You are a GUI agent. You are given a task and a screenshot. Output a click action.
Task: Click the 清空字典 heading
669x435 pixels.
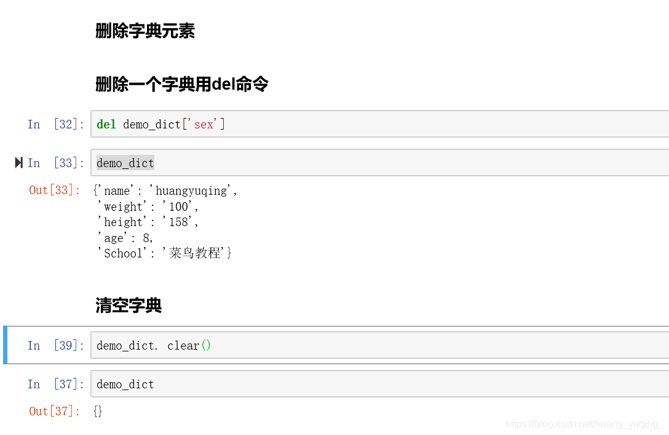click(x=129, y=305)
